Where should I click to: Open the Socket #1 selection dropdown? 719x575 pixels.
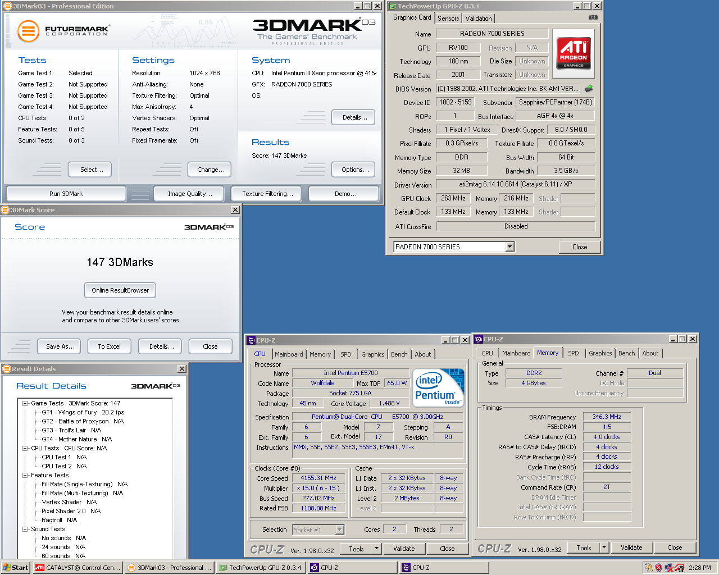(339, 530)
